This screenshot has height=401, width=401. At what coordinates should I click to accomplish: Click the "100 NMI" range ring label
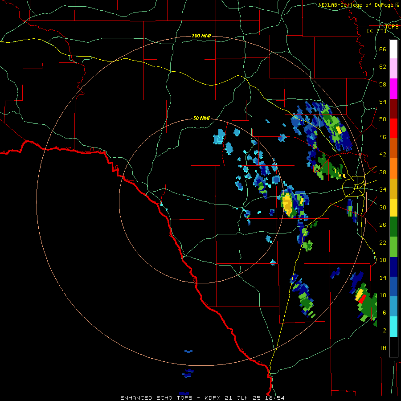click(x=201, y=36)
